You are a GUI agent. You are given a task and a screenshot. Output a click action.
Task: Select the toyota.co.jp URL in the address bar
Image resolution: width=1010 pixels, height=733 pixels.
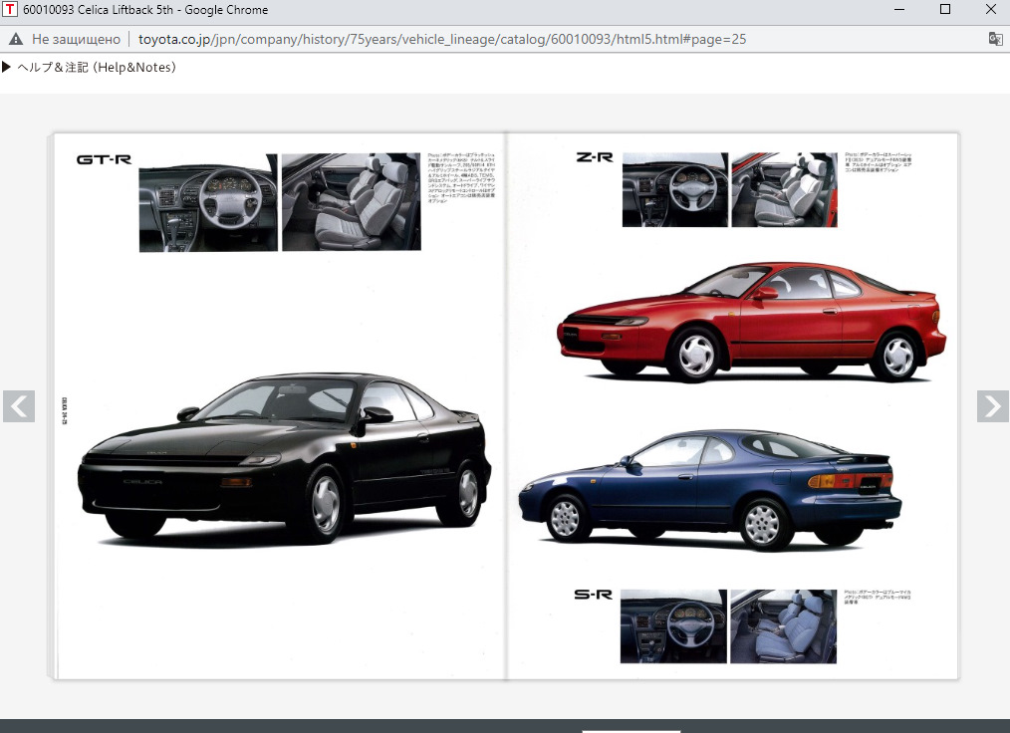click(x=442, y=39)
